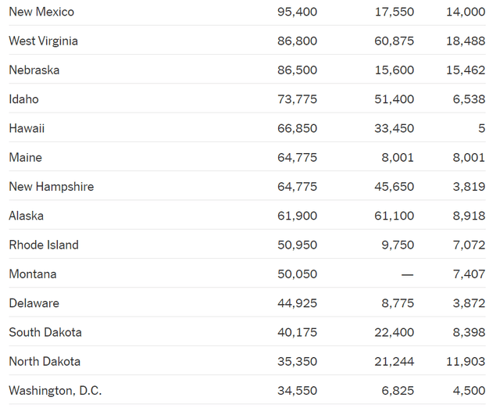Screen dimensions: 500x408
Task: Select Maine in the table
Action: pos(25,157)
